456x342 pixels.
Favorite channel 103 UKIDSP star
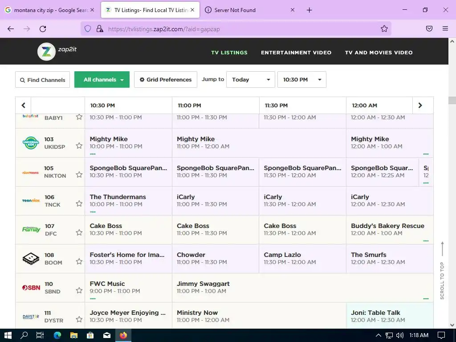coord(79,146)
